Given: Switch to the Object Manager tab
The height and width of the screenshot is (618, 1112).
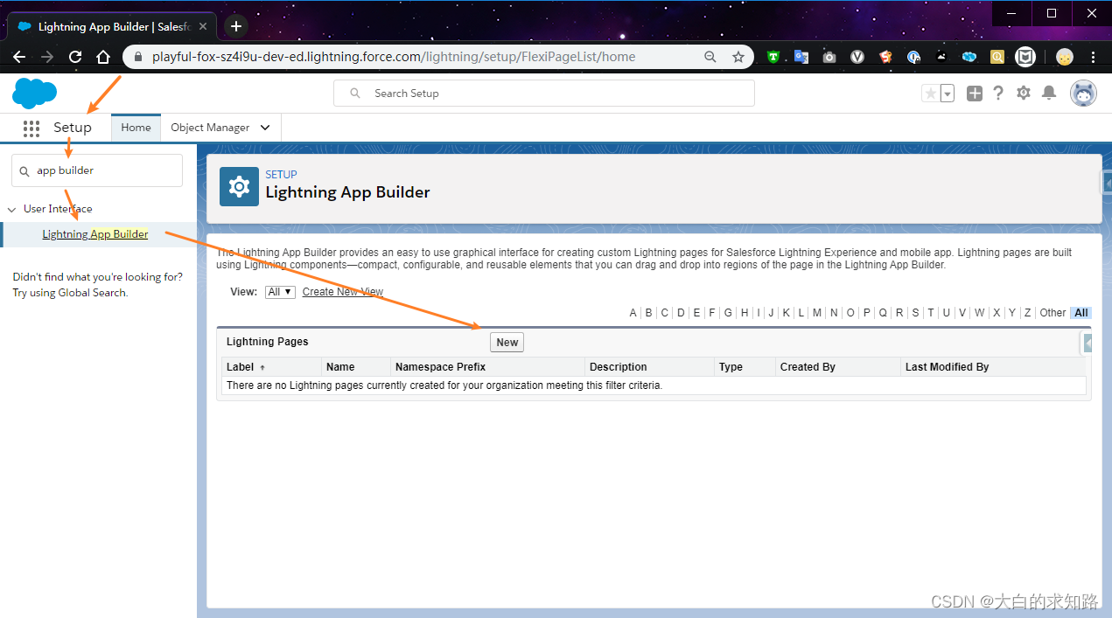Looking at the screenshot, I should tap(210, 128).
